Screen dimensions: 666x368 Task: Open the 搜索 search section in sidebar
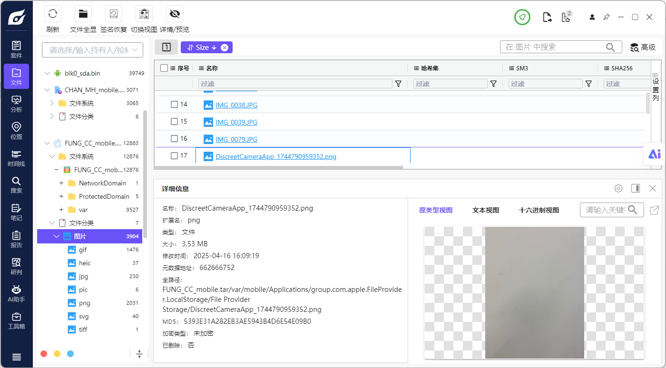[16, 185]
